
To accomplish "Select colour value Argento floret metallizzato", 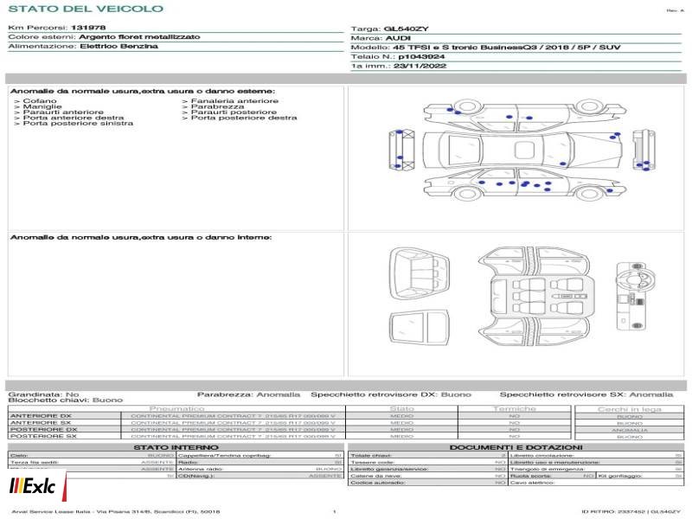I will tap(139, 36).
